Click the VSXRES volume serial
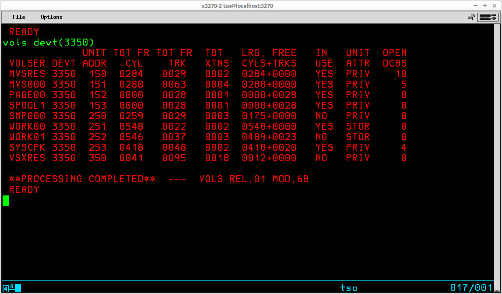 click(27, 158)
